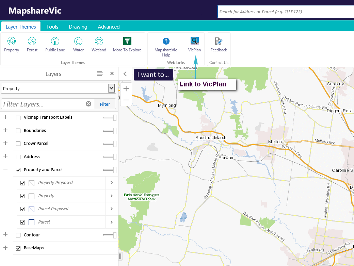Activate the Water layer theme
Image resolution: width=354 pixels, height=266 pixels.
tap(78, 45)
